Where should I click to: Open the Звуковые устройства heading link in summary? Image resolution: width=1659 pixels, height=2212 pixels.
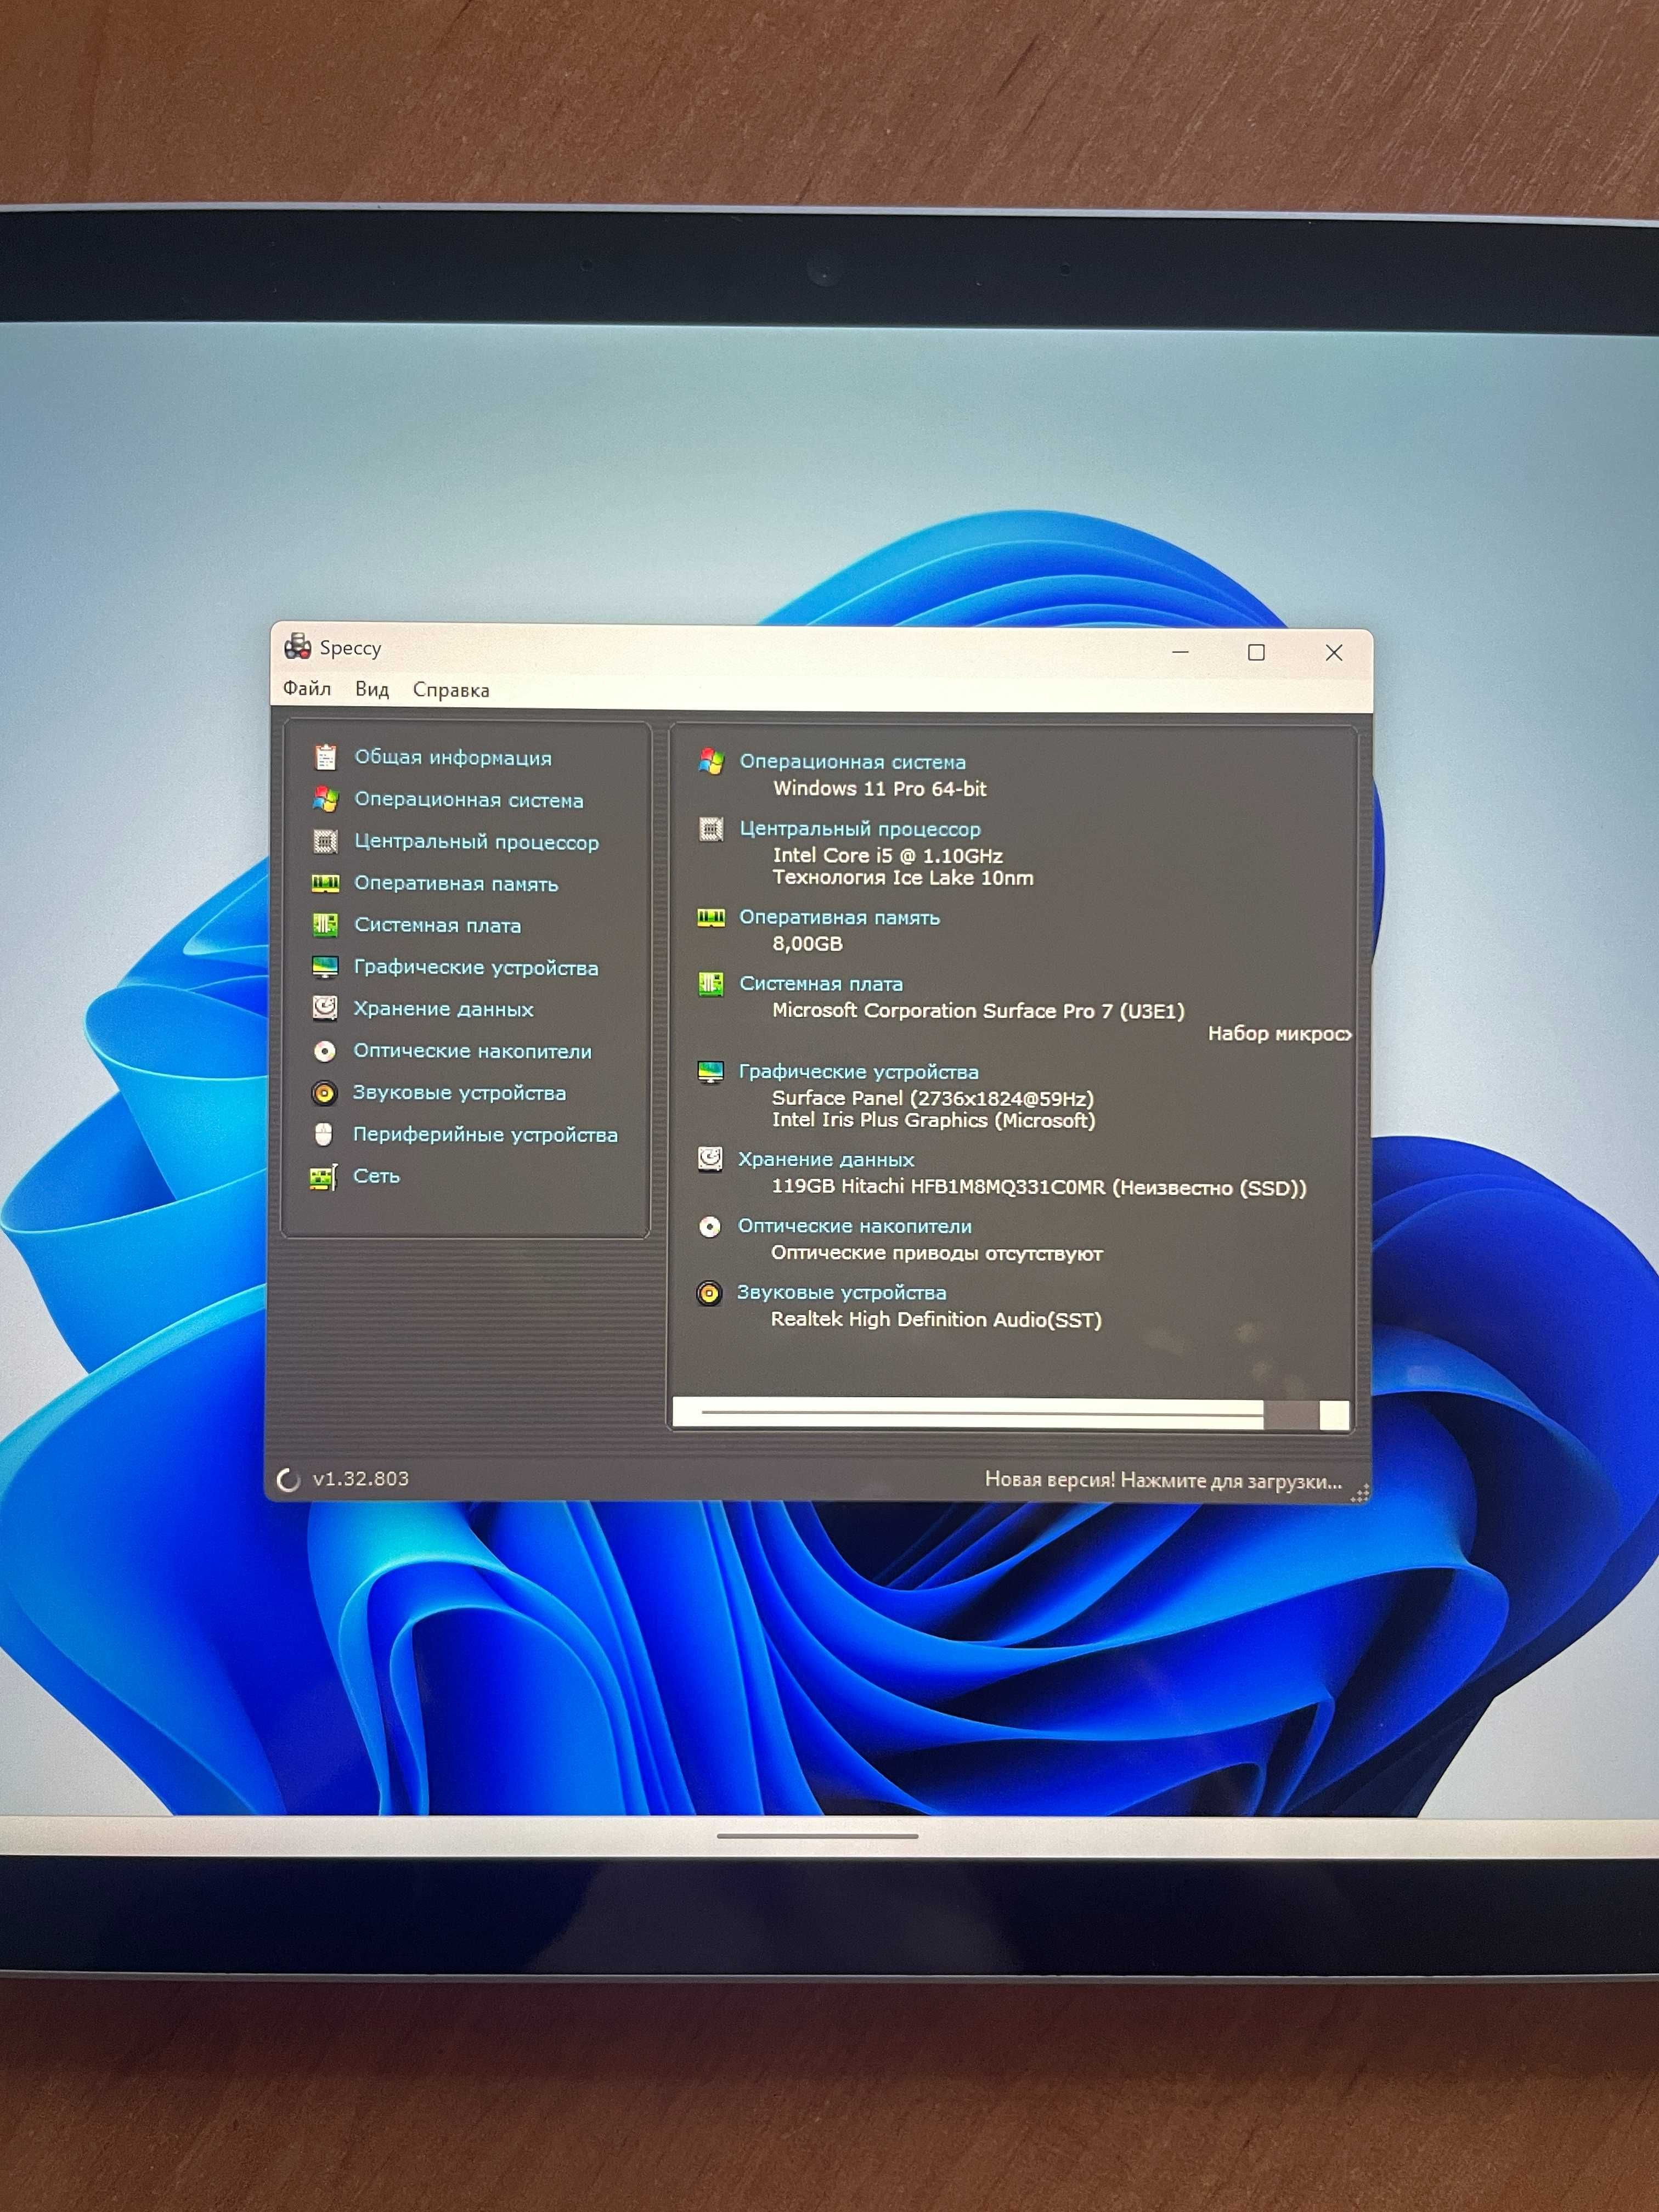click(841, 1293)
